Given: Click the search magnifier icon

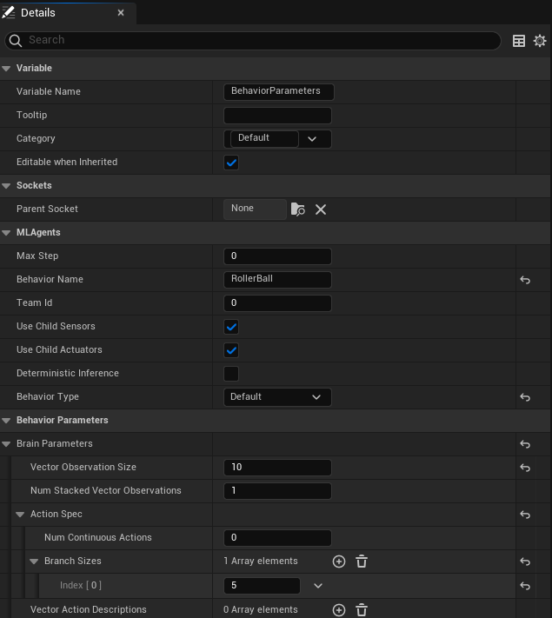Looking at the screenshot, I should click(16, 41).
